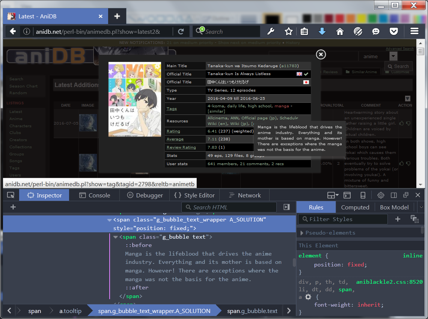The width and height of the screenshot is (428, 319).
Task: Switch to the Computed tab
Action: coord(355,207)
